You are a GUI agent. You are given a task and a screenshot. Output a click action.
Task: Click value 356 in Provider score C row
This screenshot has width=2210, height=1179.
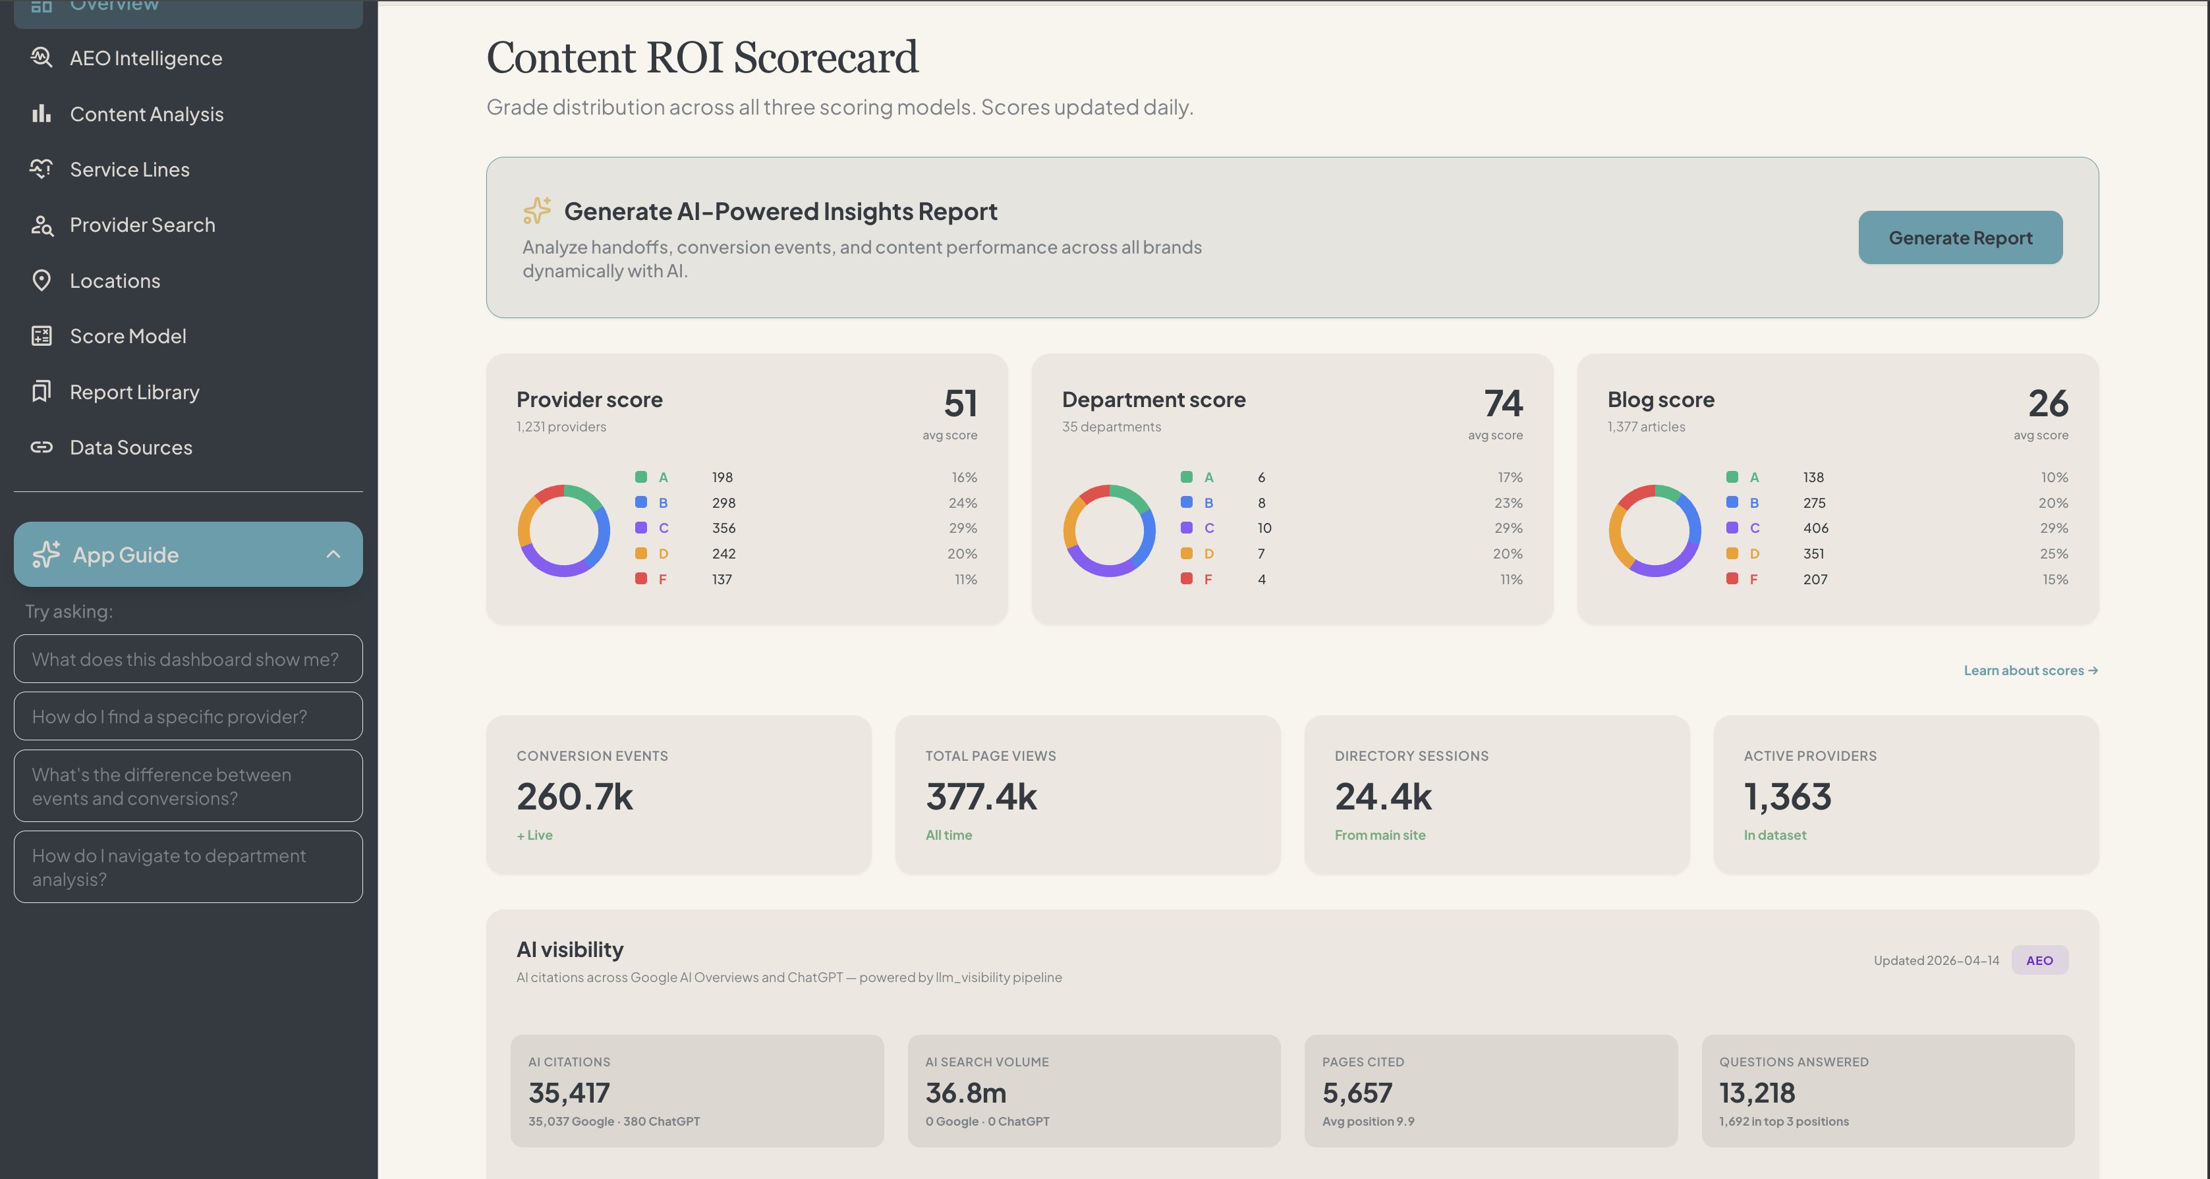(723, 528)
